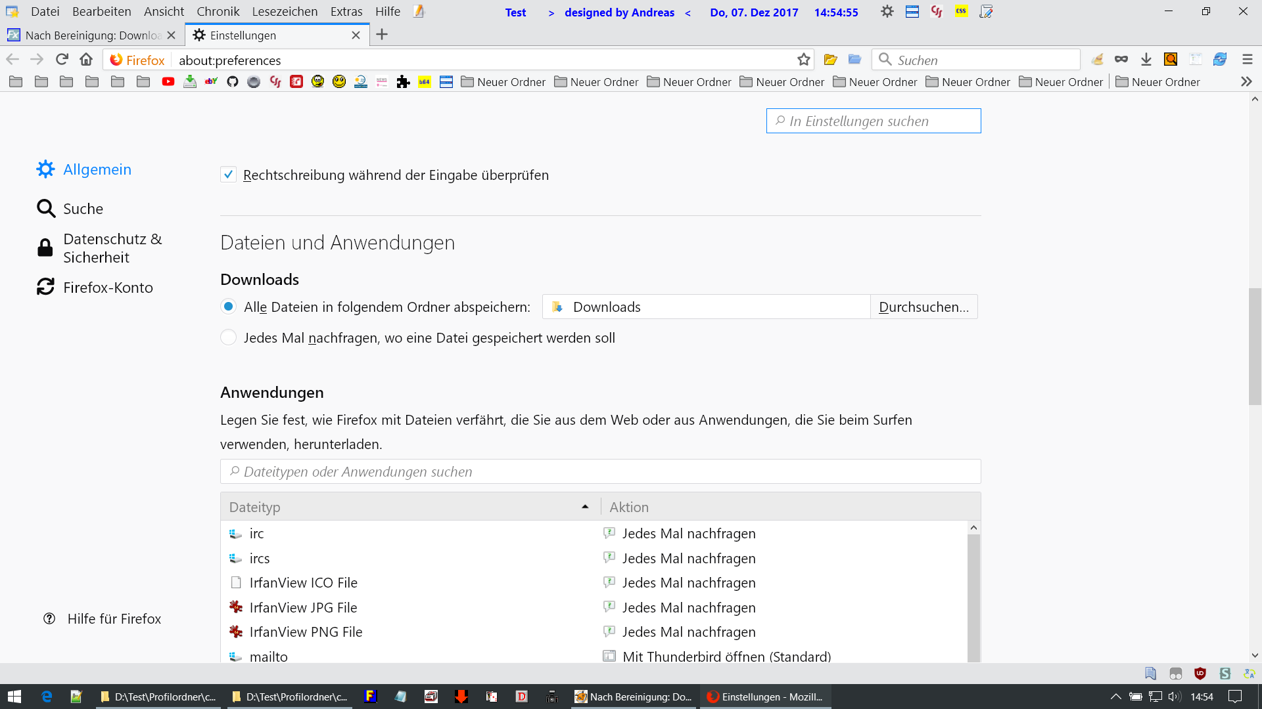
Task: Select Alle Dateien in folgendem Ordner abspeichern
Action: [228, 307]
